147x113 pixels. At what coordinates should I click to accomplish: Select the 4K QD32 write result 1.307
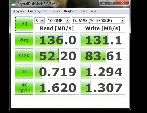coord(103,87)
